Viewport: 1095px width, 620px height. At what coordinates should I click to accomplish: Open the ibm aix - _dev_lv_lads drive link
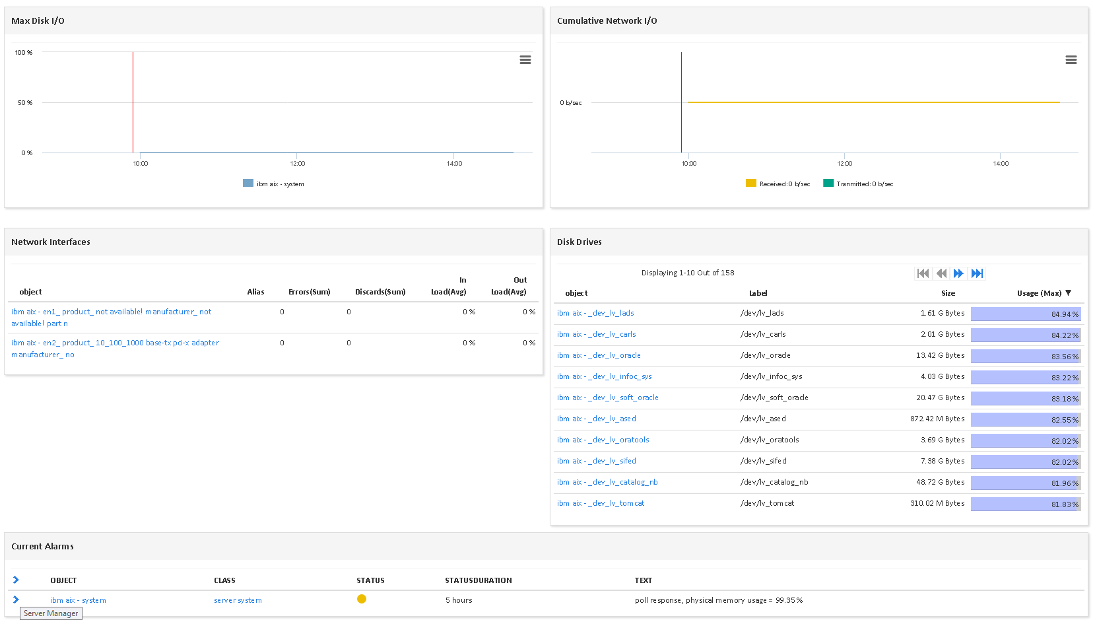pyautogui.click(x=595, y=312)
